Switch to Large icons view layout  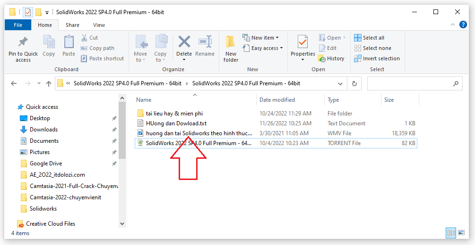(461, 233)
